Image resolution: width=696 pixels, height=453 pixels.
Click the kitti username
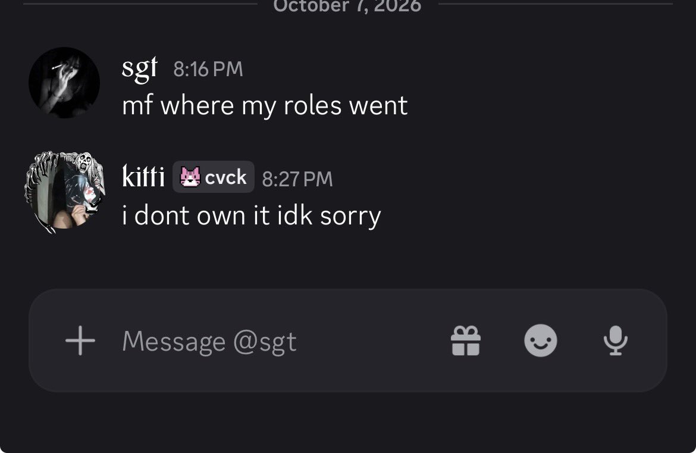(143, 176)
